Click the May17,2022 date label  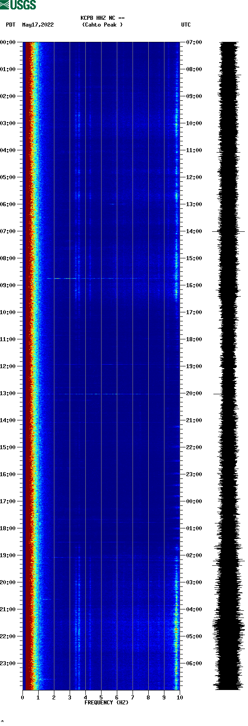[x=38, y=25]
